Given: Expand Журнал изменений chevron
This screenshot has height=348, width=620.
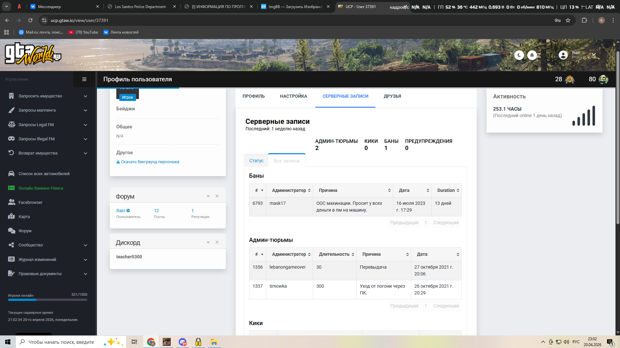Looking at the screenshot, I should coord(85,260).
